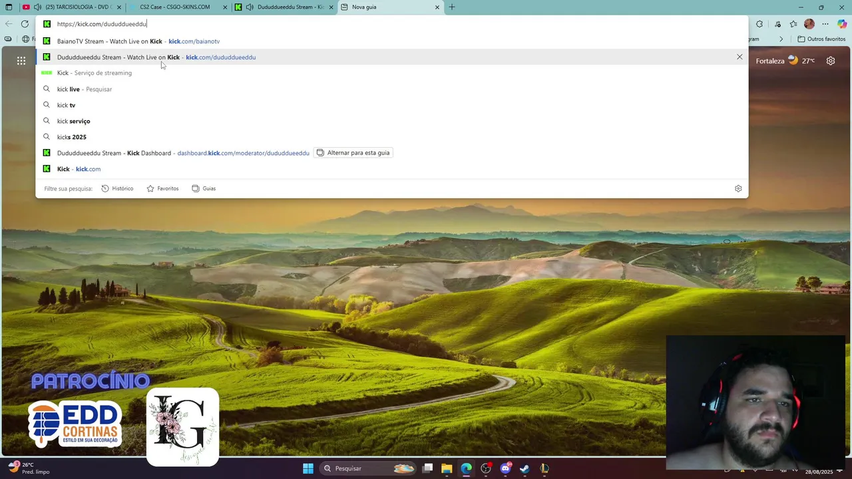Click the browser Back arrow
Screen dimensions: 852x479
pyautogui.click(x=8, y=24)
